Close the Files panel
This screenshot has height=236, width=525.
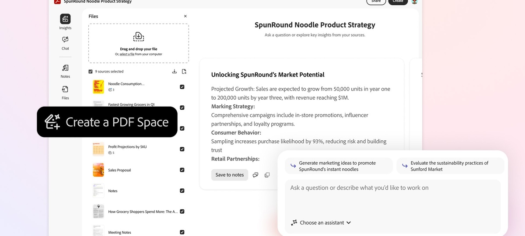click(x=185, y=16)
